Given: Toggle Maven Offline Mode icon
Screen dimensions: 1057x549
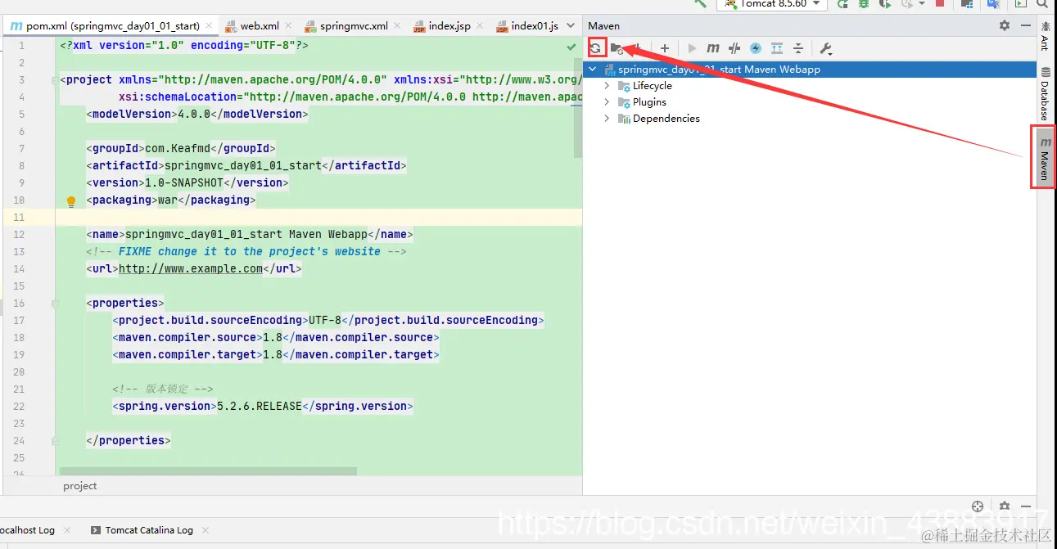Looking at the screenshot, I should click(x=734, y=48).
